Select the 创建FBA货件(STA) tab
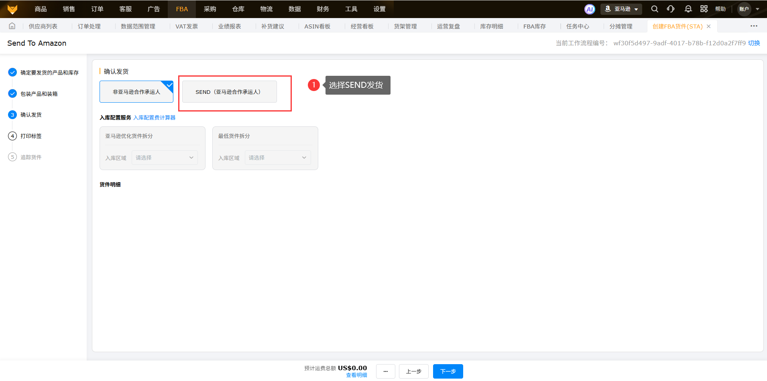 (x=677, y=26)
